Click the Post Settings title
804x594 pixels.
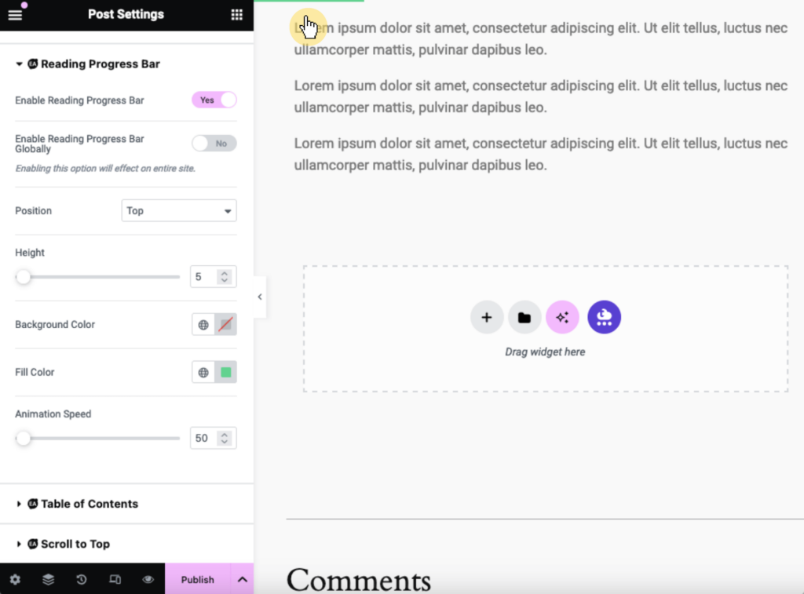(x=126, y=14)
